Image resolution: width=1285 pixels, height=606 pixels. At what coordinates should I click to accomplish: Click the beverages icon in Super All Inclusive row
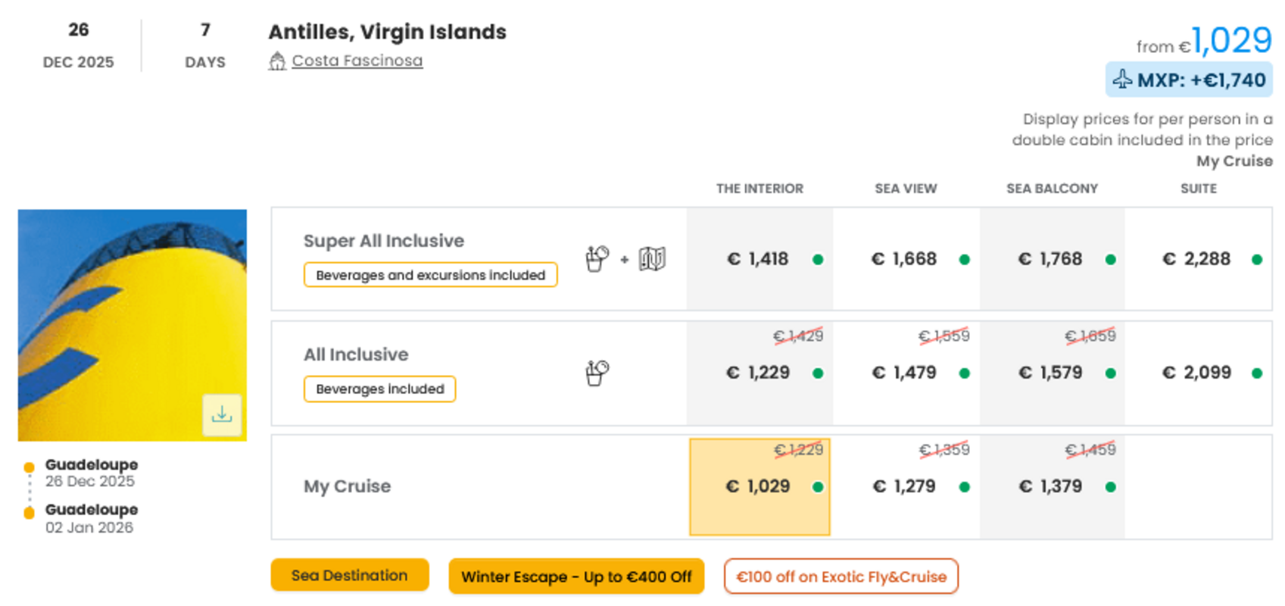(x=597, y=259)
